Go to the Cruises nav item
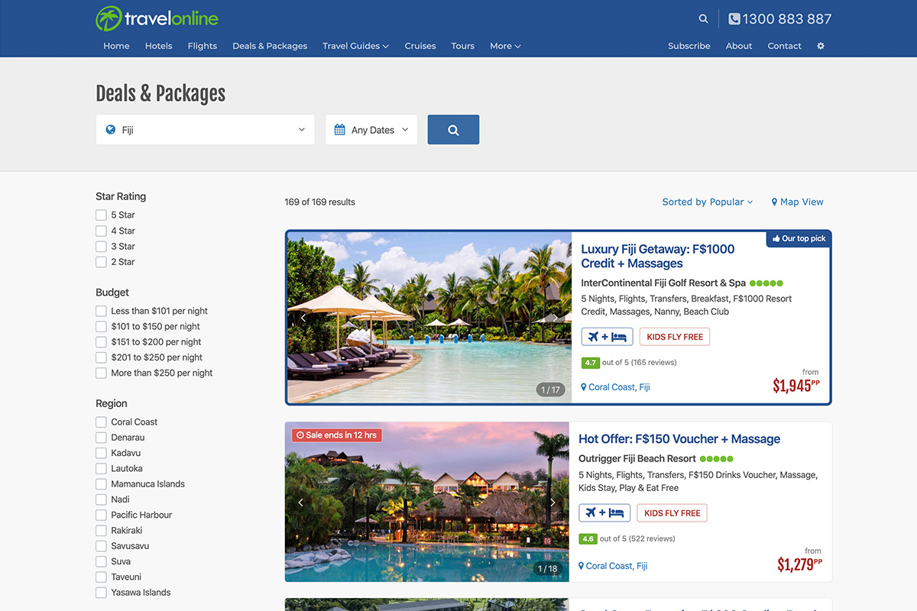 pyautogui.click(x=420, y=46)
